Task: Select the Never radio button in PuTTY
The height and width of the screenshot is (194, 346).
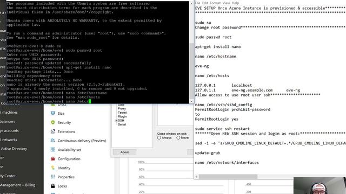Action: point(178,138)
